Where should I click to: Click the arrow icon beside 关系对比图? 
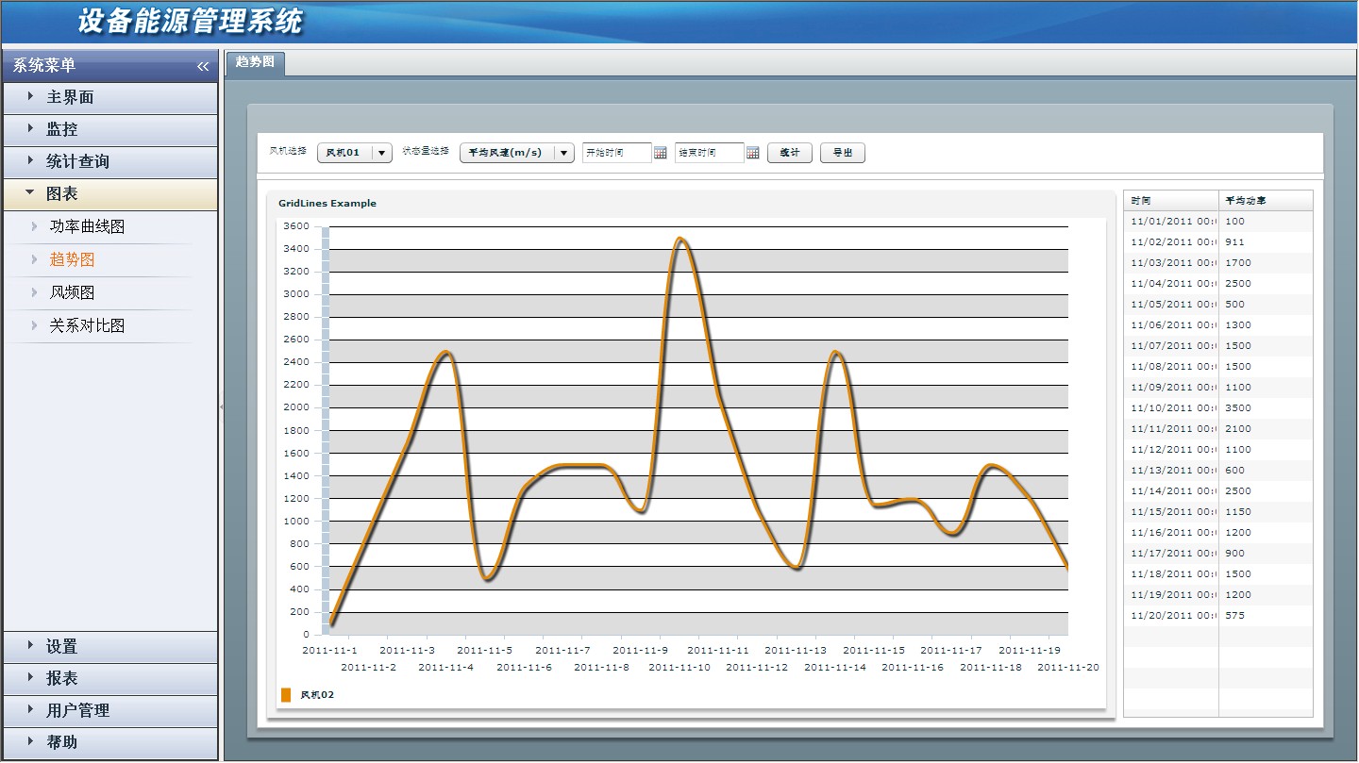coord(35,325)
